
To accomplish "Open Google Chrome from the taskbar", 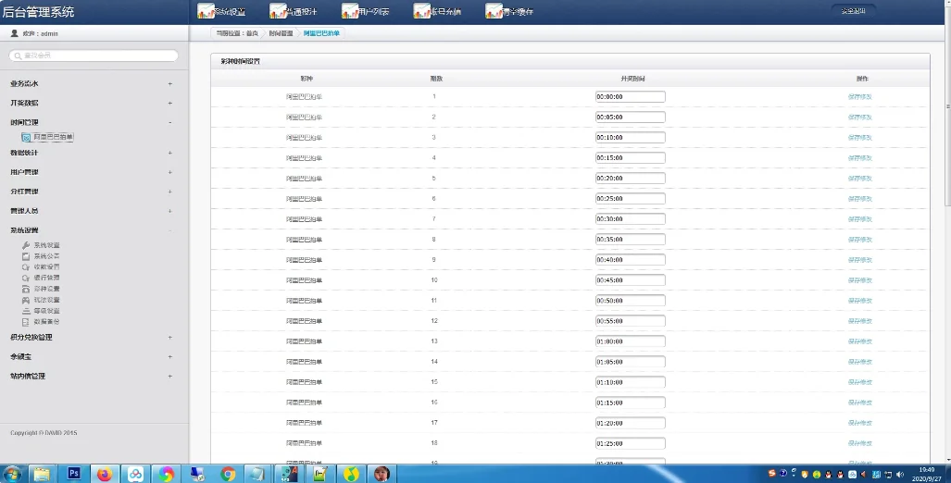I will [228, 474].
